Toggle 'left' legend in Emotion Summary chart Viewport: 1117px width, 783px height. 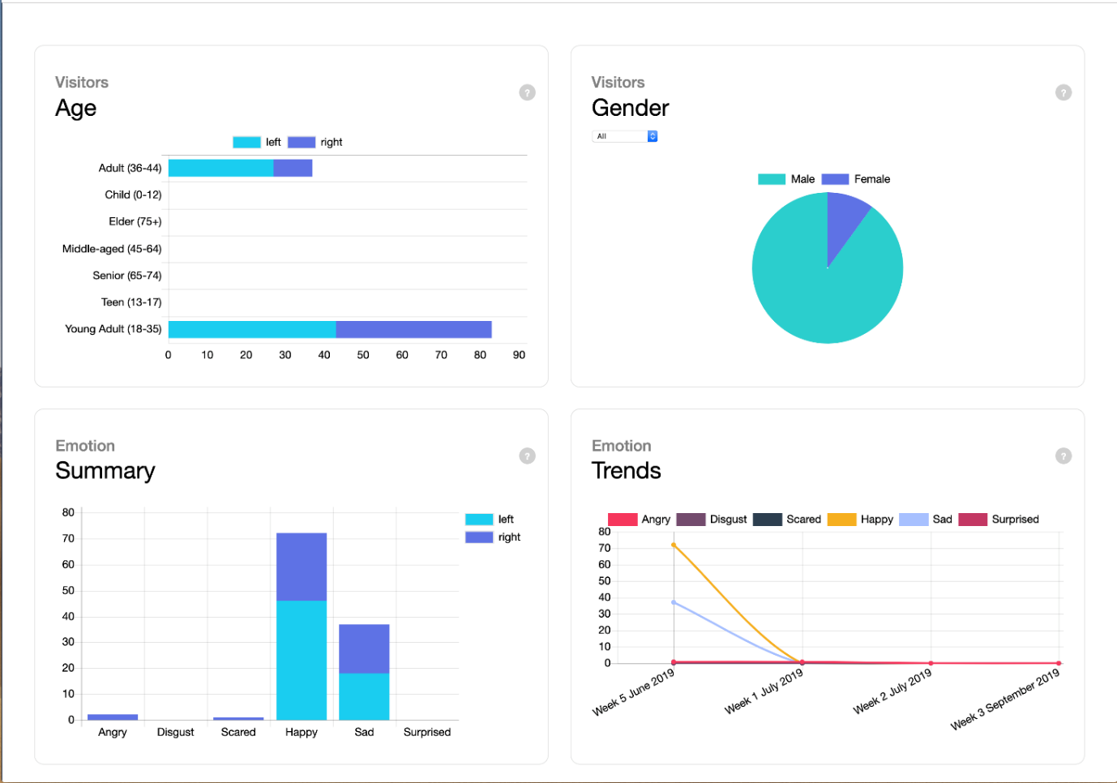coord(490,519)
